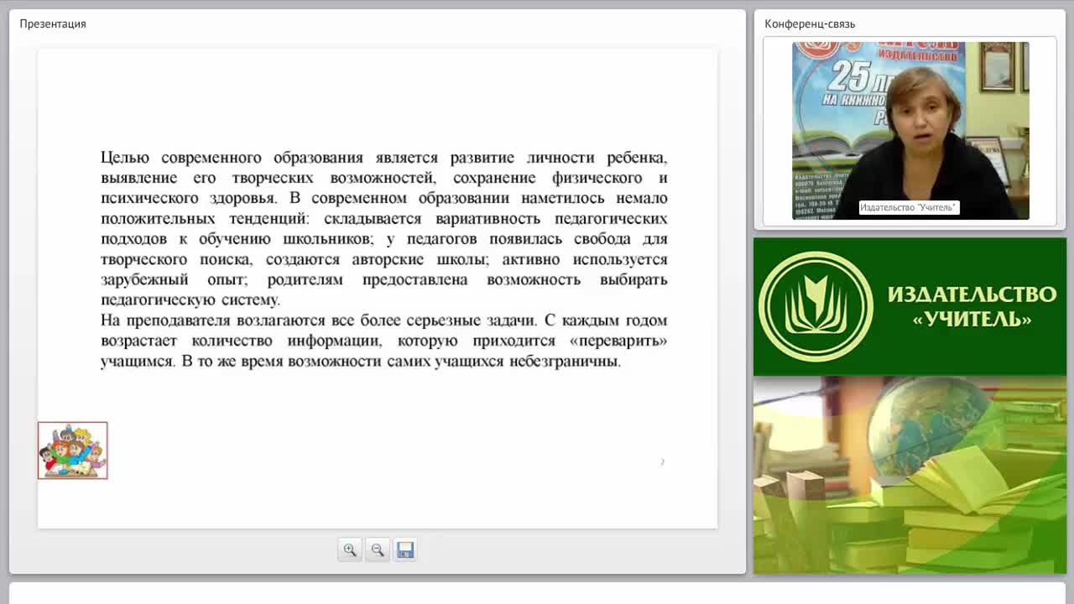This screenshot has height=604, width=1074.
Task: Click the books and globe image
Action: point(910,475)
